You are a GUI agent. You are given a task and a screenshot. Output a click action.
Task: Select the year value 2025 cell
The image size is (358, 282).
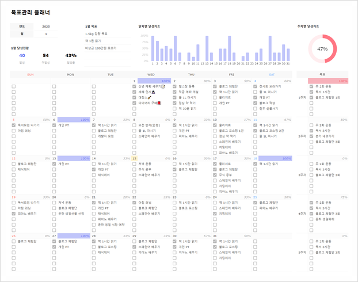tap(46, 26)
